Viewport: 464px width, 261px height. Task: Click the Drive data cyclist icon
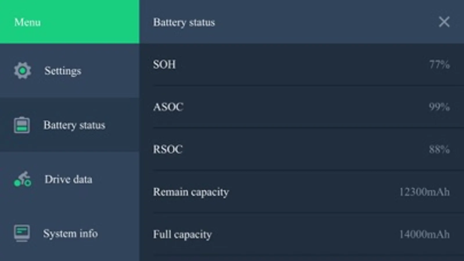(22, 179)
